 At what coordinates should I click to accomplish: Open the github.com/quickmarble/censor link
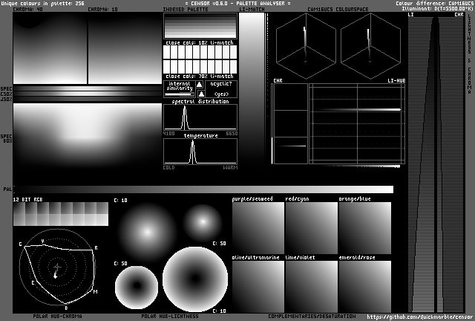(420, 317)
